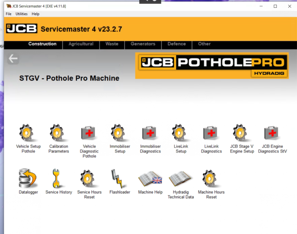Open Service Hours Reset gear icon
This screenshot has height=234, width=297.
point(88,178)
